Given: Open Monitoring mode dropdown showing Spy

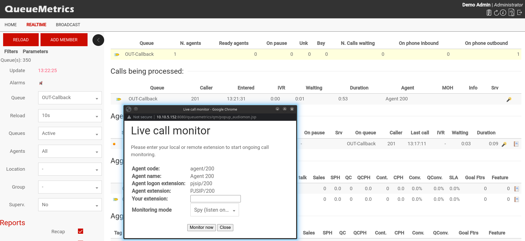Looking at the screenshot, I should click(215, 210).
